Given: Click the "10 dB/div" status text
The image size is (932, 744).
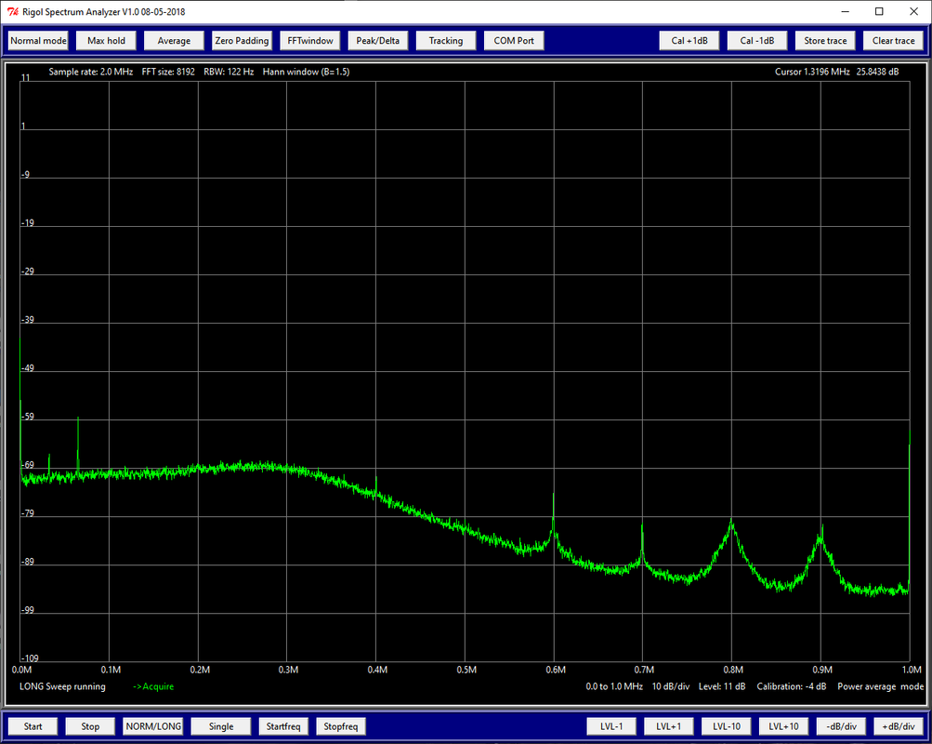Looking at the screenshot, I should point(671,686).
